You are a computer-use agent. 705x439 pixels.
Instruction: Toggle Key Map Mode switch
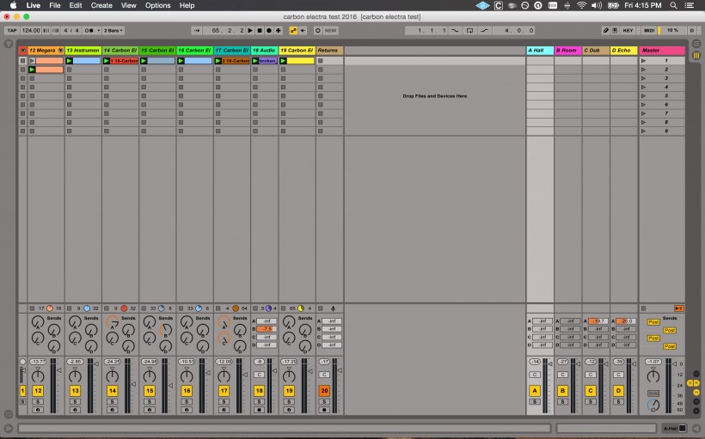pyautogui.click(x=628, y=30)
